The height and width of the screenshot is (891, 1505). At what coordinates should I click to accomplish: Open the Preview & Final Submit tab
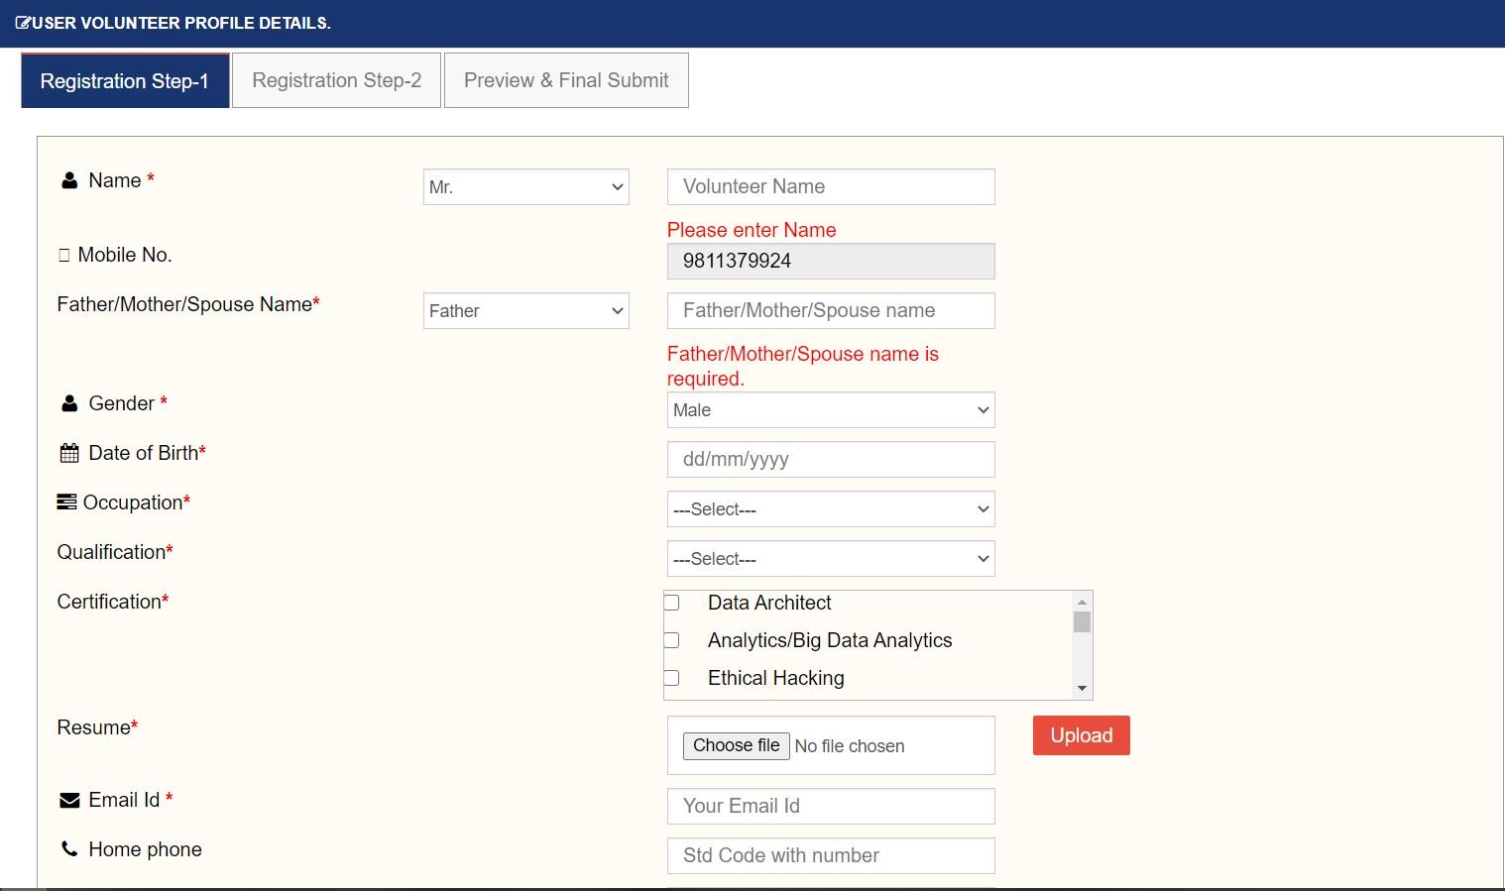pyautogui.click(x=566, y=80)
